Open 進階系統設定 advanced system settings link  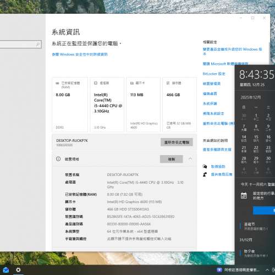pos(213,113)
